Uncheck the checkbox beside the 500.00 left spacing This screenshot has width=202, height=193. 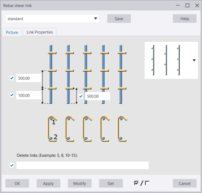click(12, 78)
